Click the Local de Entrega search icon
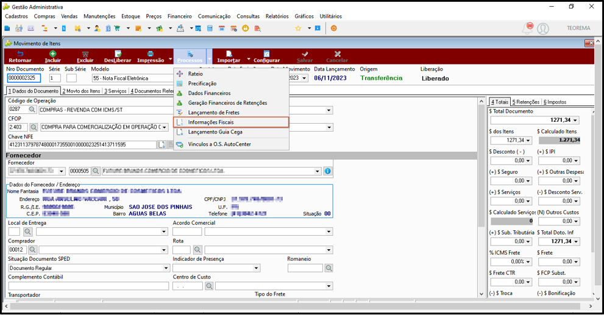Screen dimensions: 604x315 click(27, 232)
